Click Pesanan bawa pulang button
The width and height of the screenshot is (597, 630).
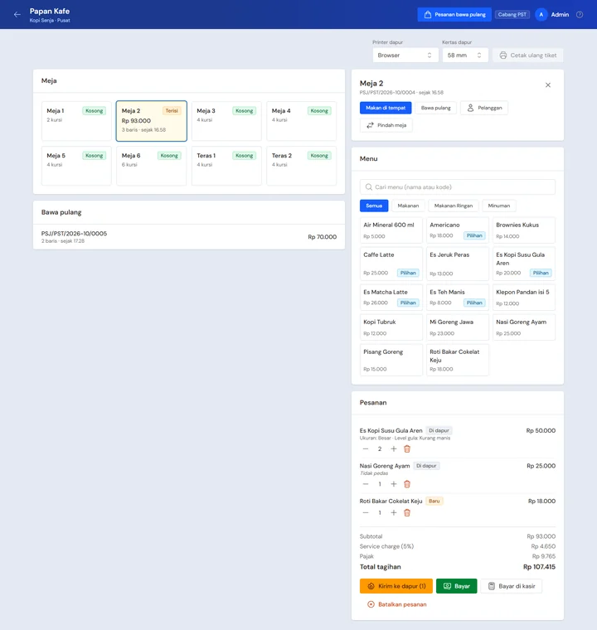click(x=454, y=14)
